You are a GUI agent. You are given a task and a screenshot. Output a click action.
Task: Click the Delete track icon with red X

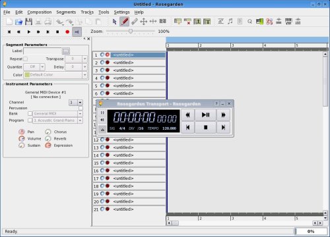pos(187,22)
